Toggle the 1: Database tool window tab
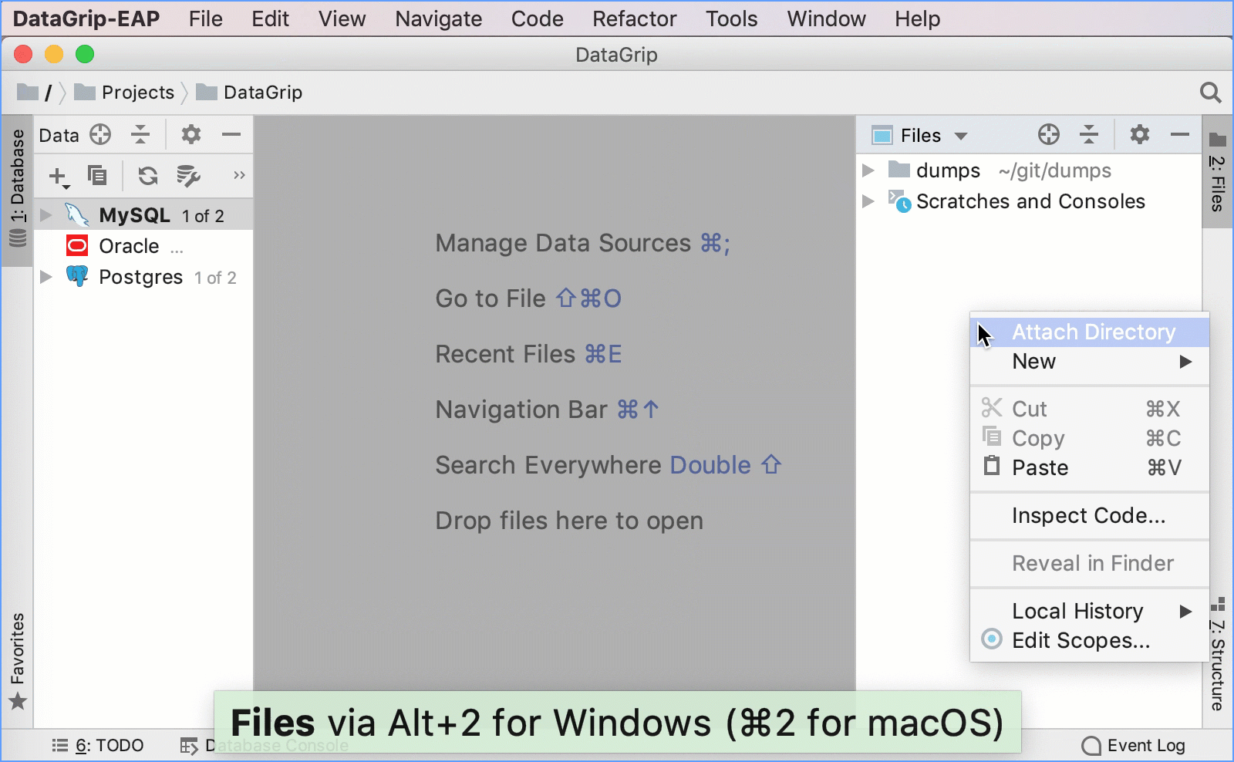Viewport: 1234px width, 762px height. pyautogui.click(x=17, y=190)
